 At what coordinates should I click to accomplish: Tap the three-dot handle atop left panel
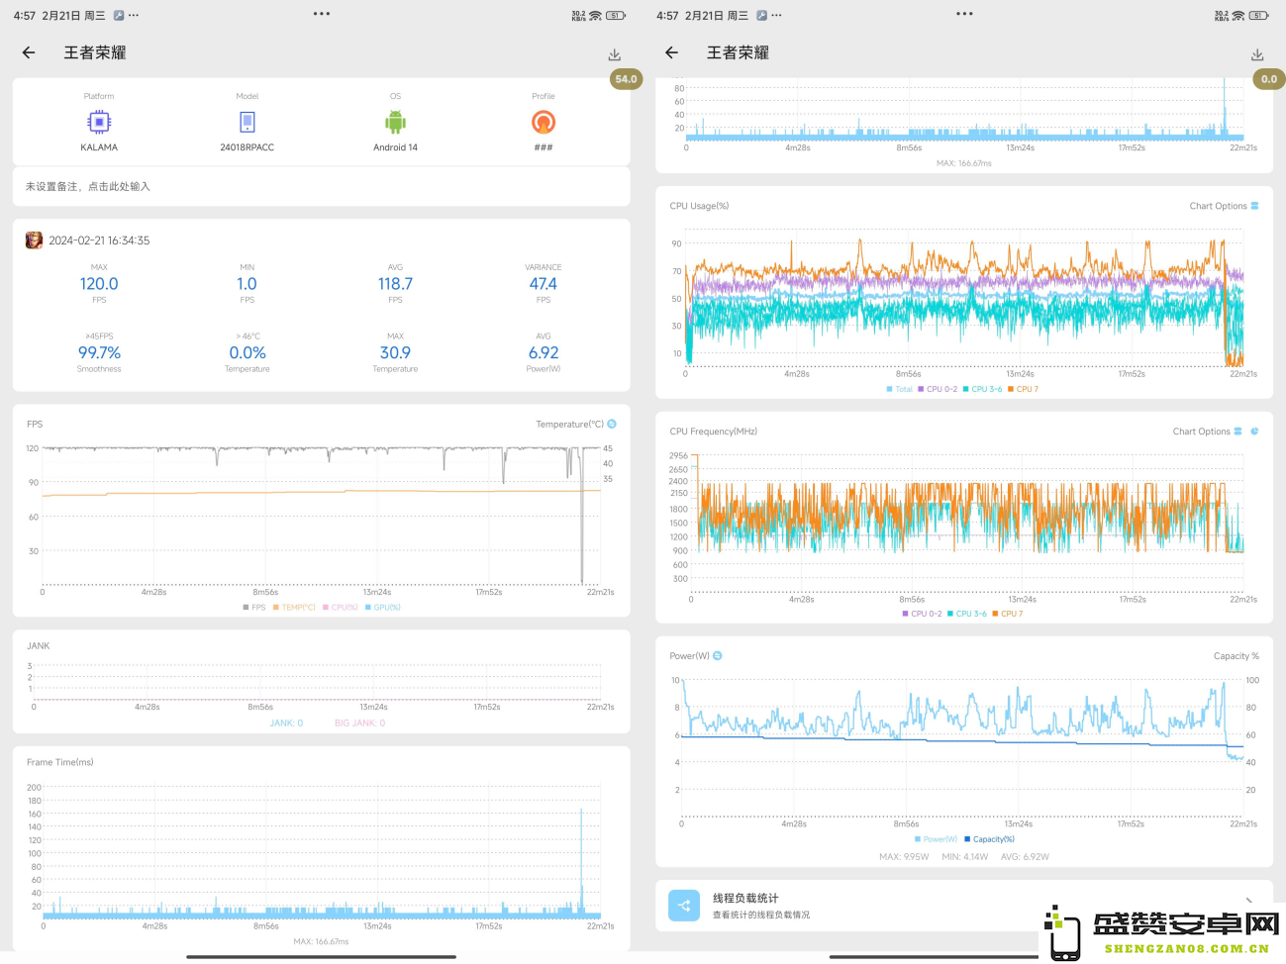click(x=322, y=14)
